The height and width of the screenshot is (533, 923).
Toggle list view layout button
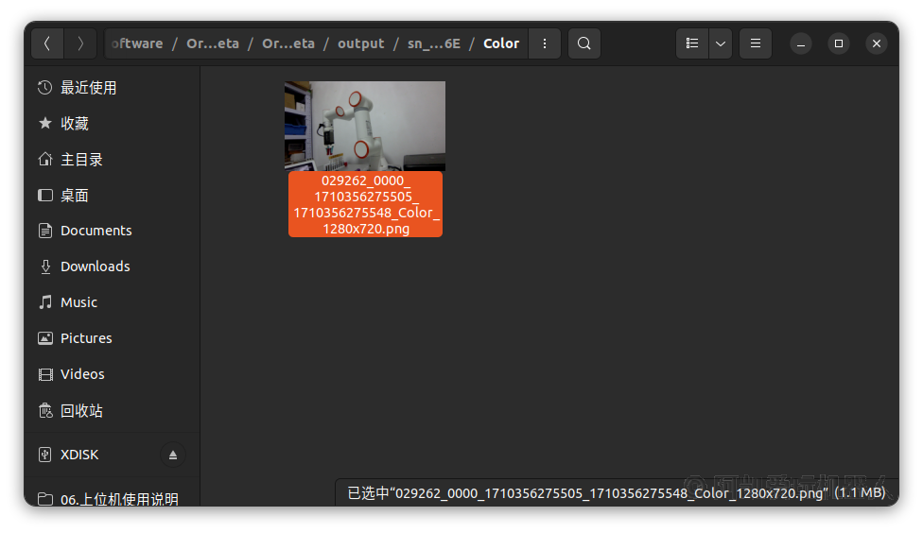pos(692,43)
